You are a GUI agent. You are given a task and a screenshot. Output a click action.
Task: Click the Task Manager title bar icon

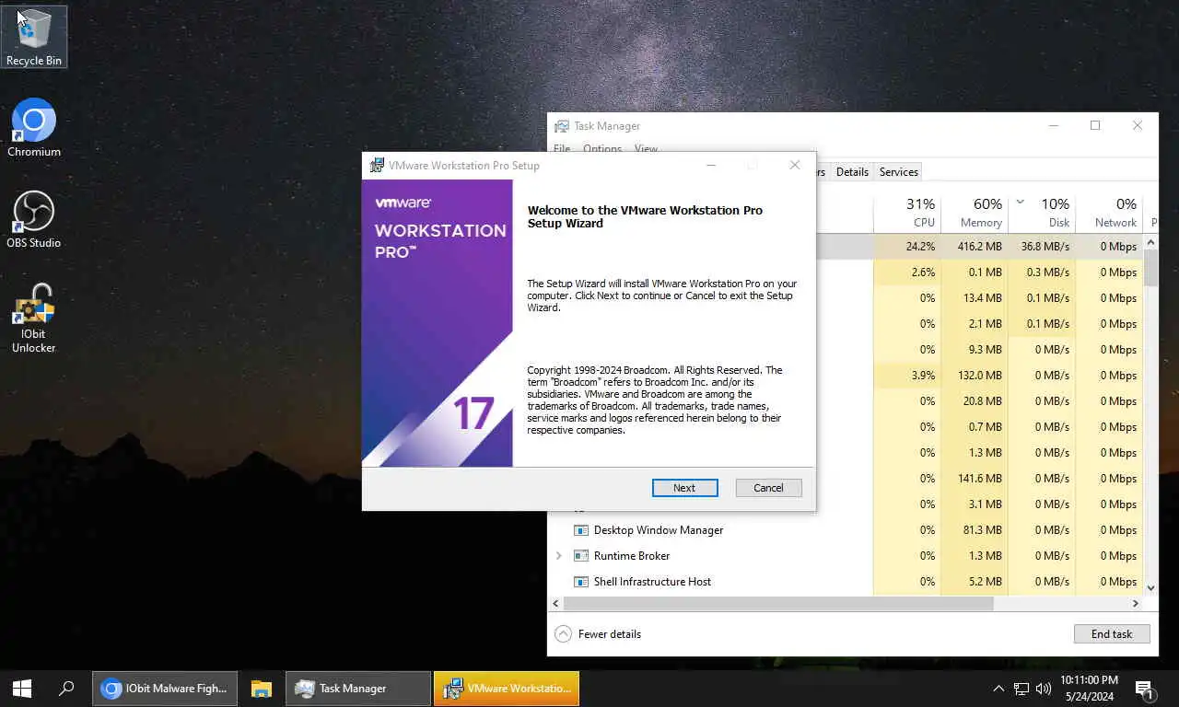coord(561,126)
